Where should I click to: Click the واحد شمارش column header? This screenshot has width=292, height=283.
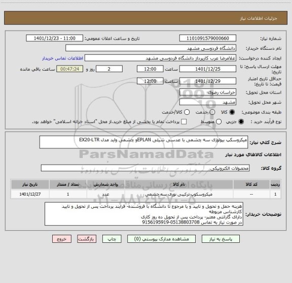[x=105, y=184]
